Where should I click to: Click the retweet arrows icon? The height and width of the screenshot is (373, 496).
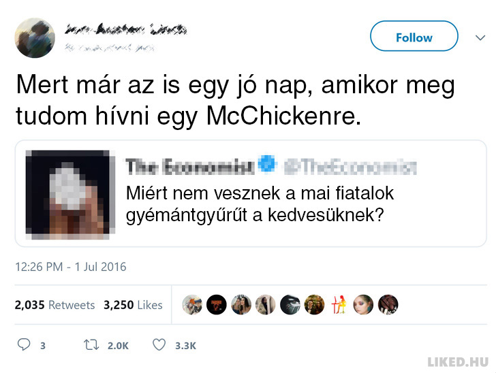point(91,344)
